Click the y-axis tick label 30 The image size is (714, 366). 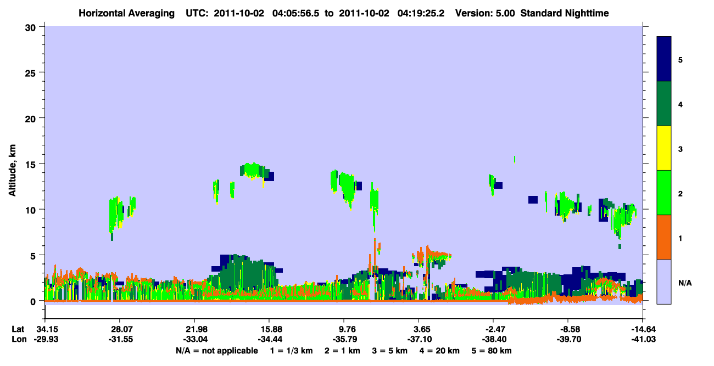pyautogui.click(x=32, y=27)
